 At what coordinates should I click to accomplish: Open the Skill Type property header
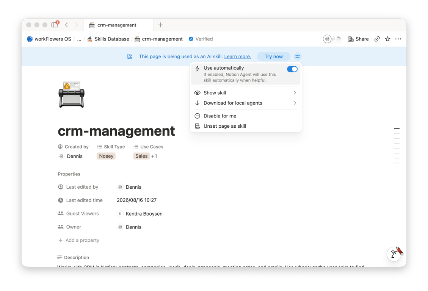[111, 147]
